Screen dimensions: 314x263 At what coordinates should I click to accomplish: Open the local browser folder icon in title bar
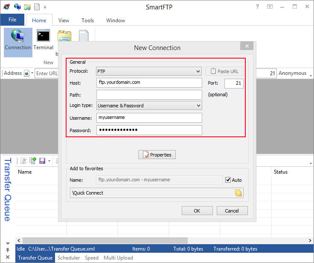click(27, 7)
